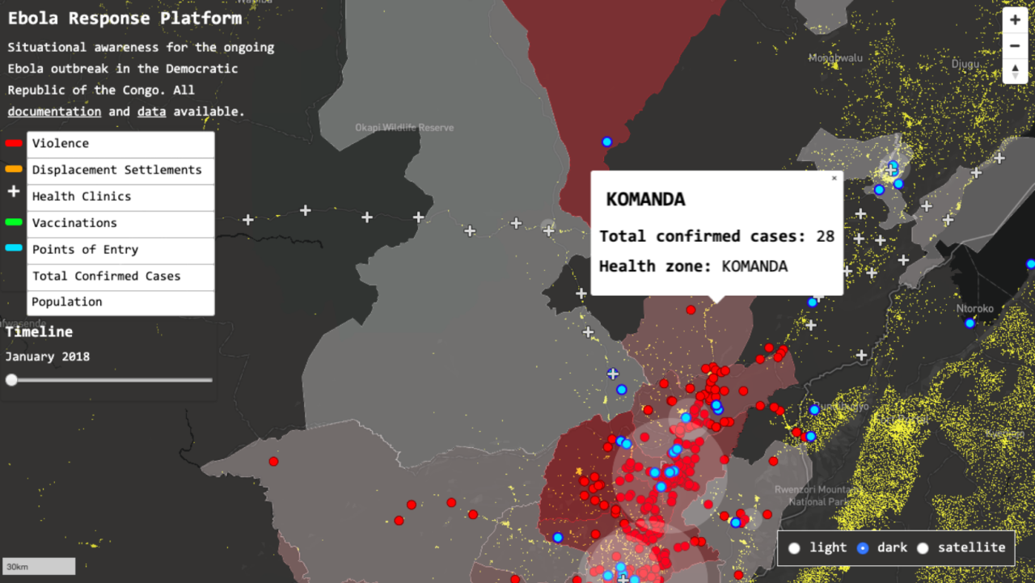Click the map zoom out minus button
The image size is (1035, 583).
1015,45
